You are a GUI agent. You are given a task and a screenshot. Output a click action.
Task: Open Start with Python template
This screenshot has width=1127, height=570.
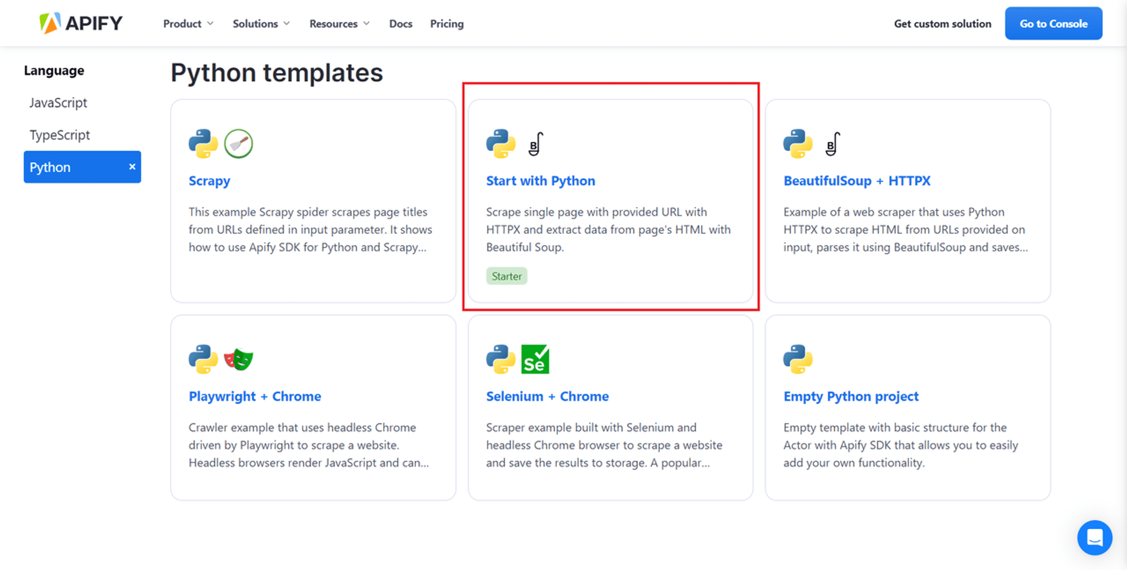tap(540, 181)
